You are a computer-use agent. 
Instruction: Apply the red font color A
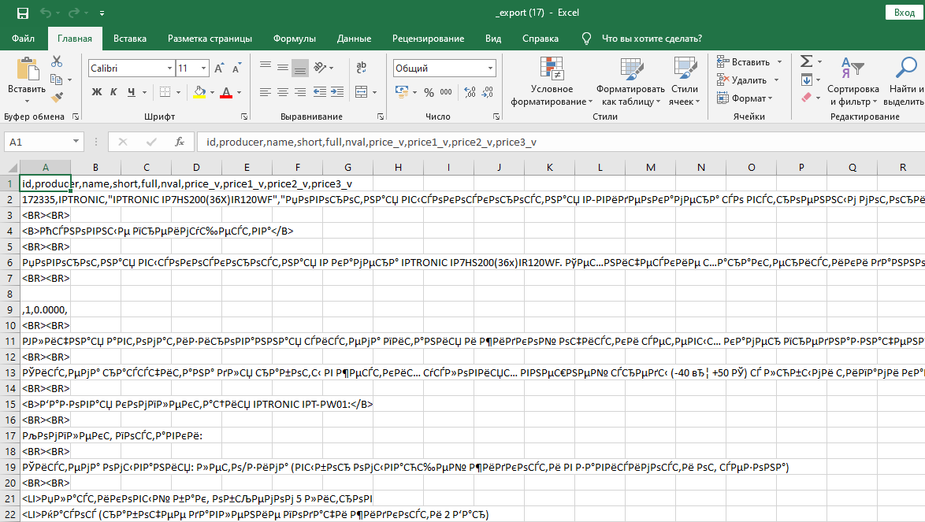[x=226, y=92]
